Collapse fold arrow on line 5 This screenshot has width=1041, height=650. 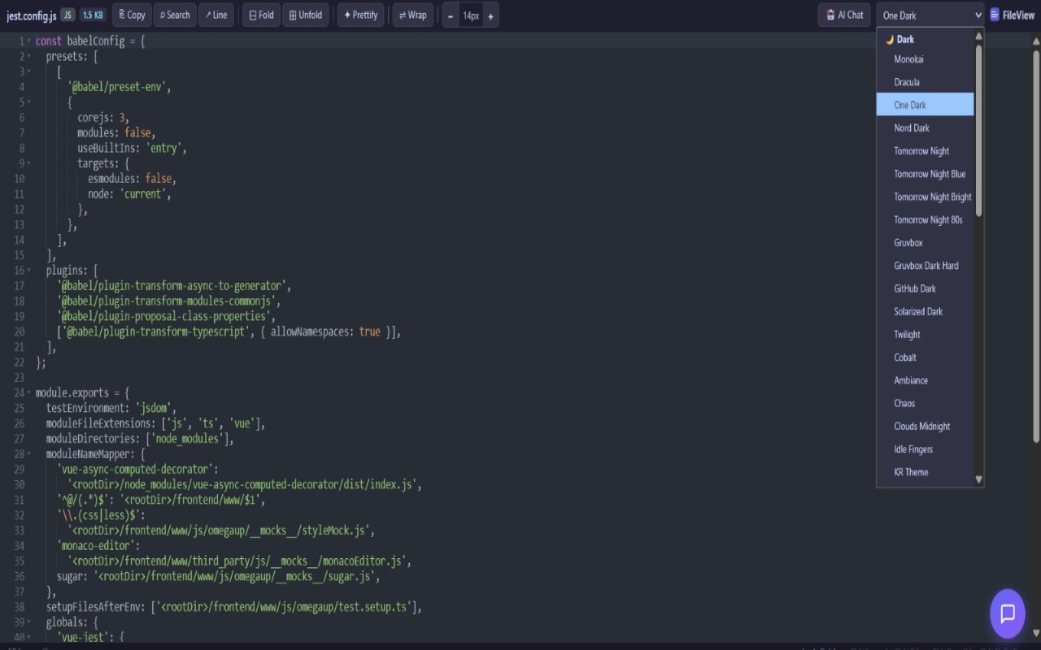point(29,102)
